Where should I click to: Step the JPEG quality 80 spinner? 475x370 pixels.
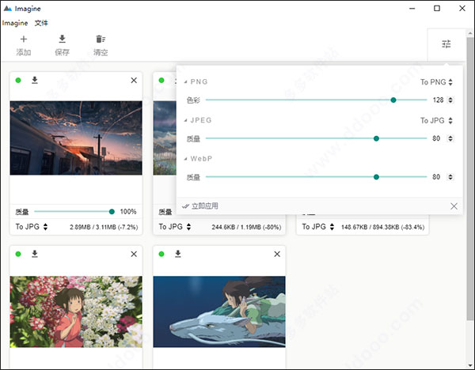tap(450, 138)
